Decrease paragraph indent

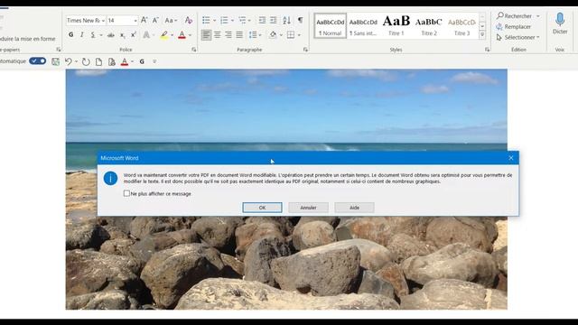tap(262, 20)
